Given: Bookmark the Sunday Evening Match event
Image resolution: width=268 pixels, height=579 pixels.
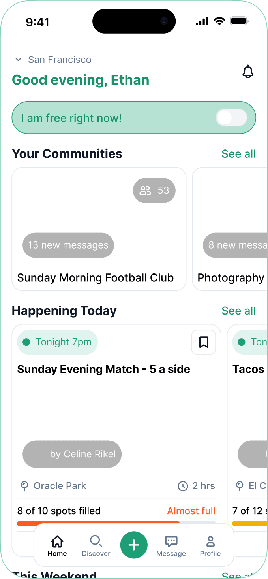Looking at the screenshot, I should (204, 342).
